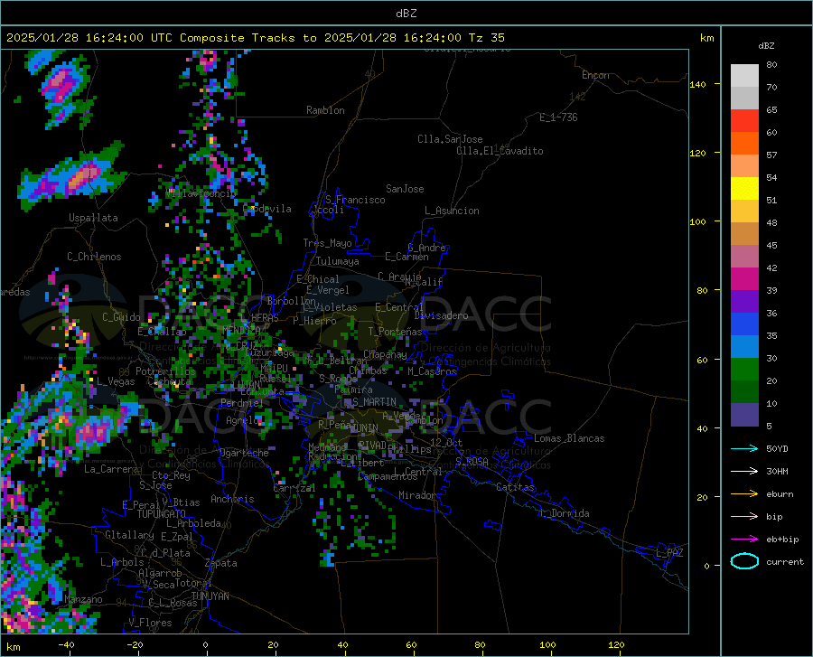
Task: Click the L_Asuncion label
Action: [x=452, y=211]
